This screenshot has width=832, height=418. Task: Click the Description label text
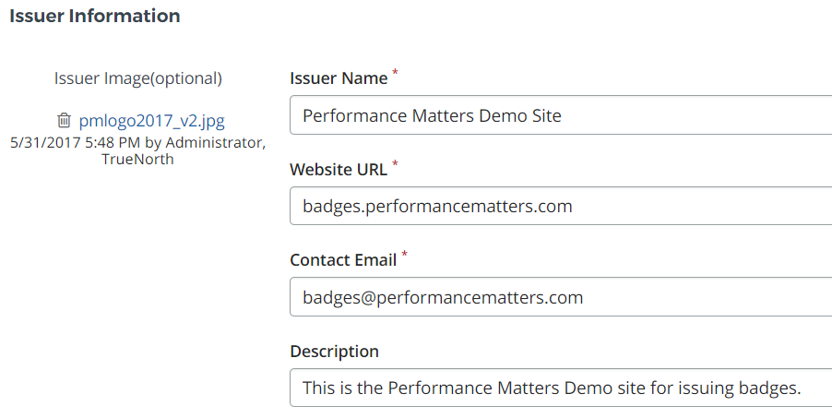click(x=334, y=352)
